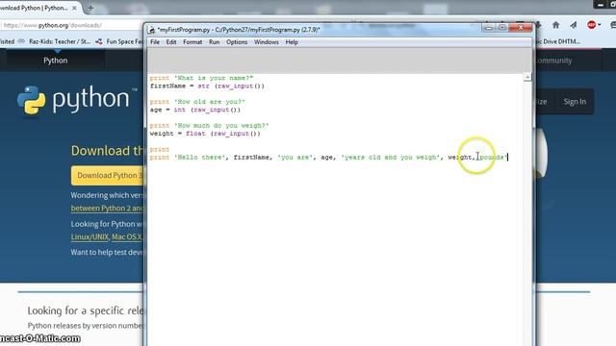The width and height of the screenshot is (616, 346).
Task: Click the 'How old are you?' print line
Action: pyautogui.click(x=197, y=102)
